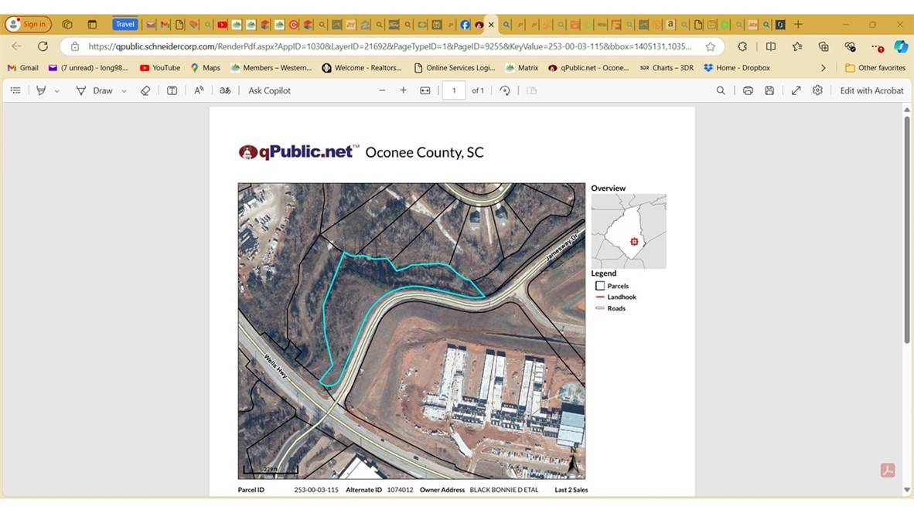Expand the highlight color options arrow
The height and width of the screenshot is (513, 914).
tap(57, 91)
